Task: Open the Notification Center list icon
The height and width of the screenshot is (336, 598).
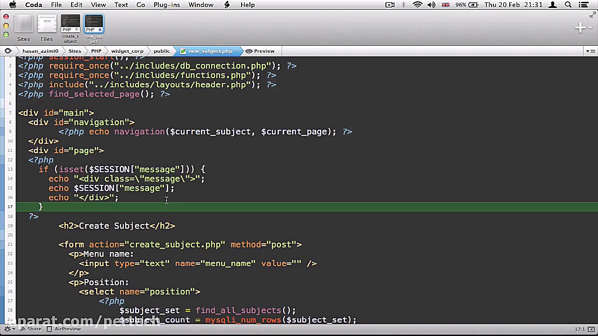Action: pos(584,5)
